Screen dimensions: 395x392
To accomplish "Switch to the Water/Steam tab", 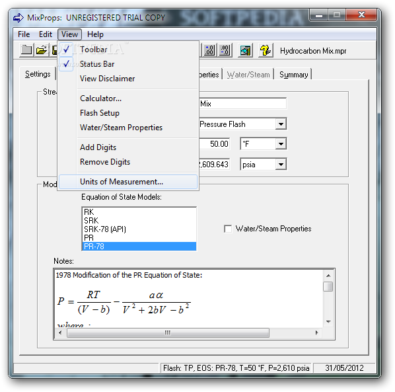I will click(x=248, y=75).
